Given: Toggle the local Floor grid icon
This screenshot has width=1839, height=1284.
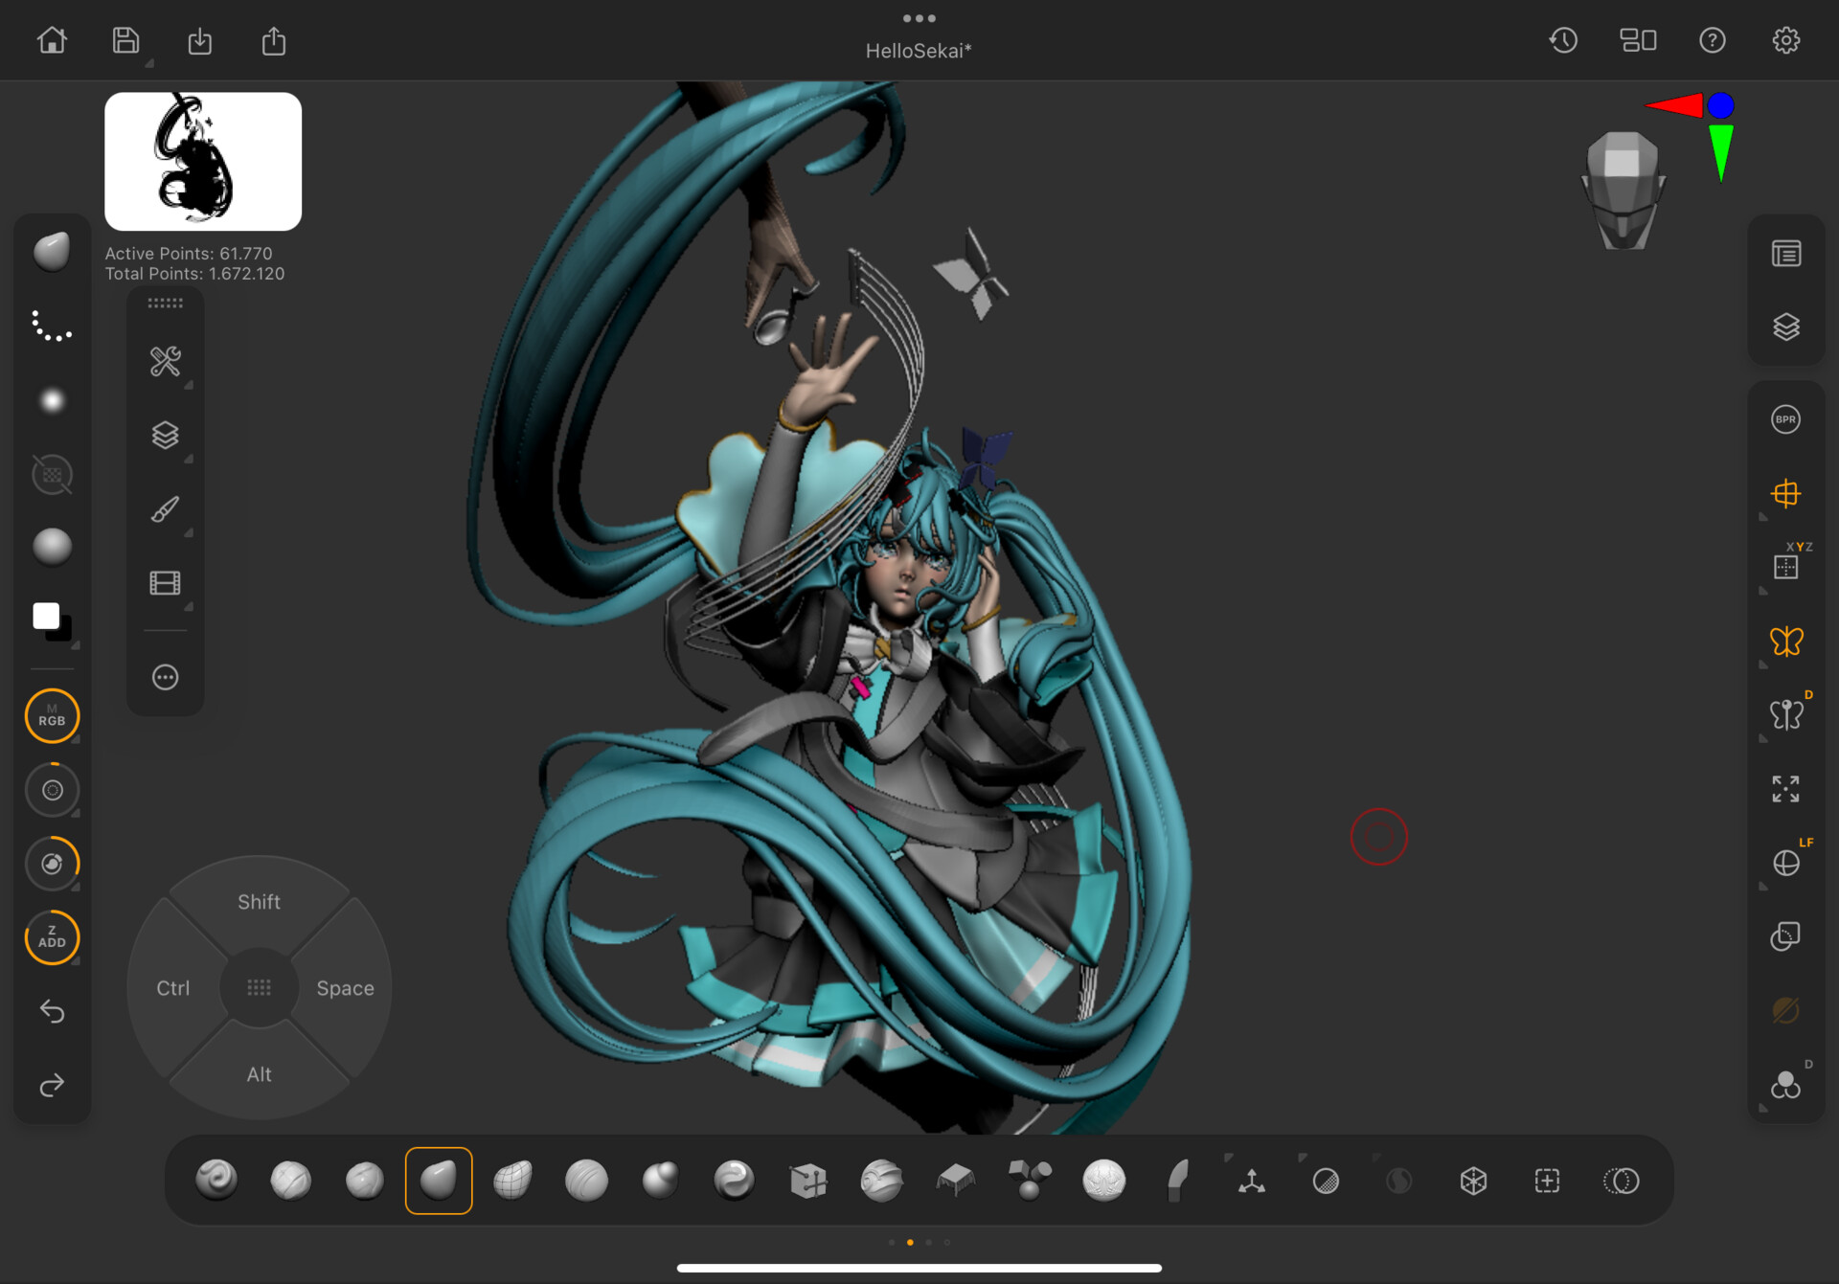Looking at the screenshot, I should click(x=1785, y=568).
